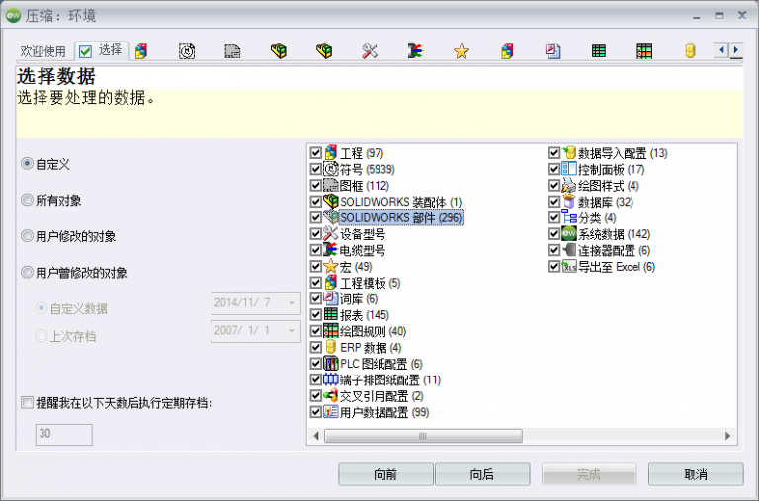The height and width of the screenshot is (501, 759).
Task: Enable the periodic archive reminder checkbox
Action: coord(27,403)
